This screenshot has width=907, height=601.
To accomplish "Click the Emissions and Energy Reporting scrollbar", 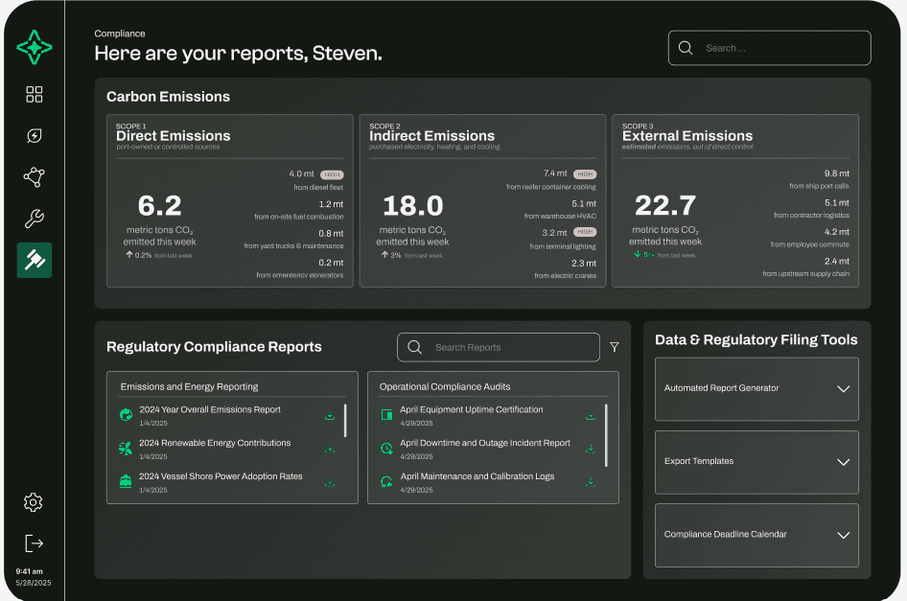I will (x=345, y=420).
